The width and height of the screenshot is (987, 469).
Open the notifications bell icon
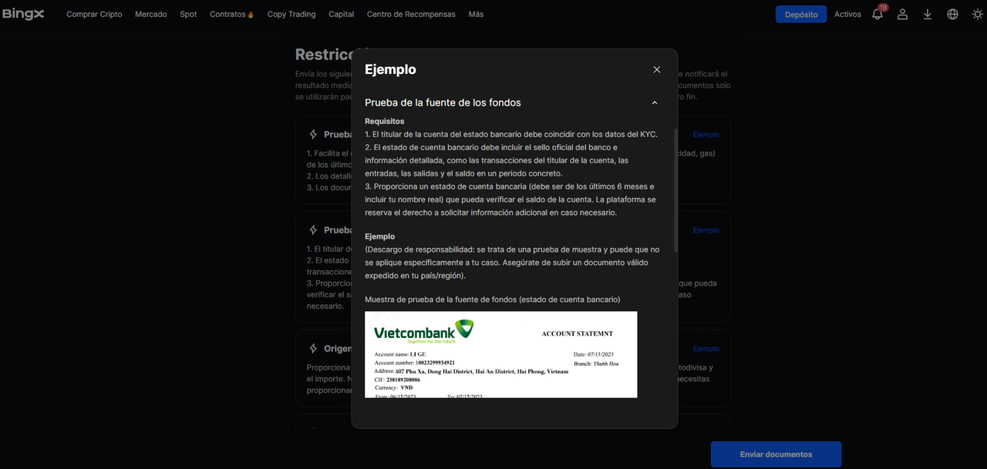coord(878,14)
